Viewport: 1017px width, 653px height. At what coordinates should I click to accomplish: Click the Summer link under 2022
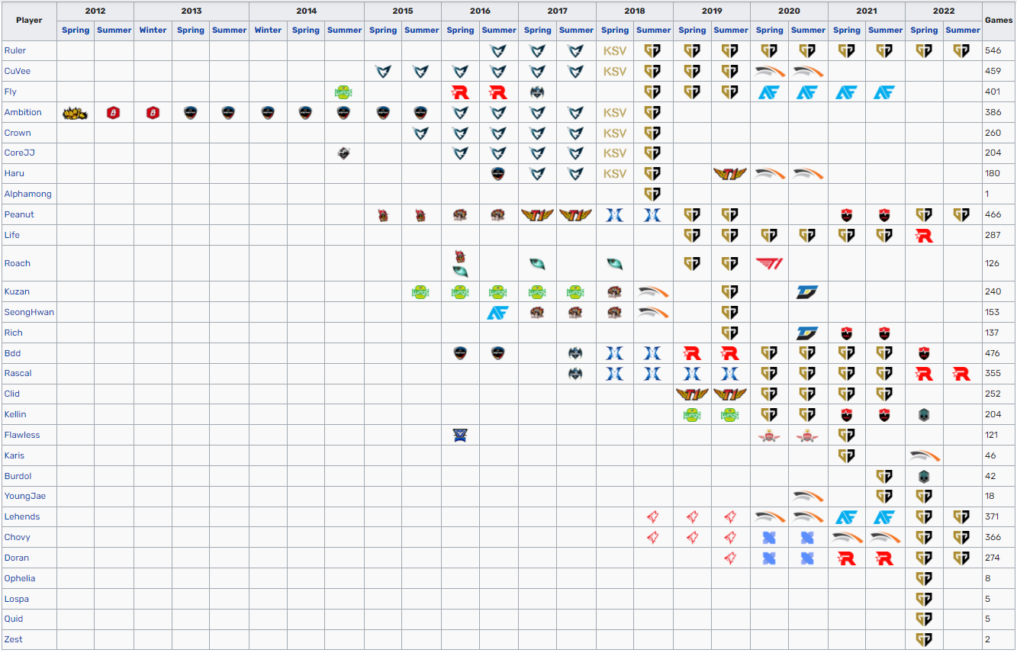pos(963,31)
